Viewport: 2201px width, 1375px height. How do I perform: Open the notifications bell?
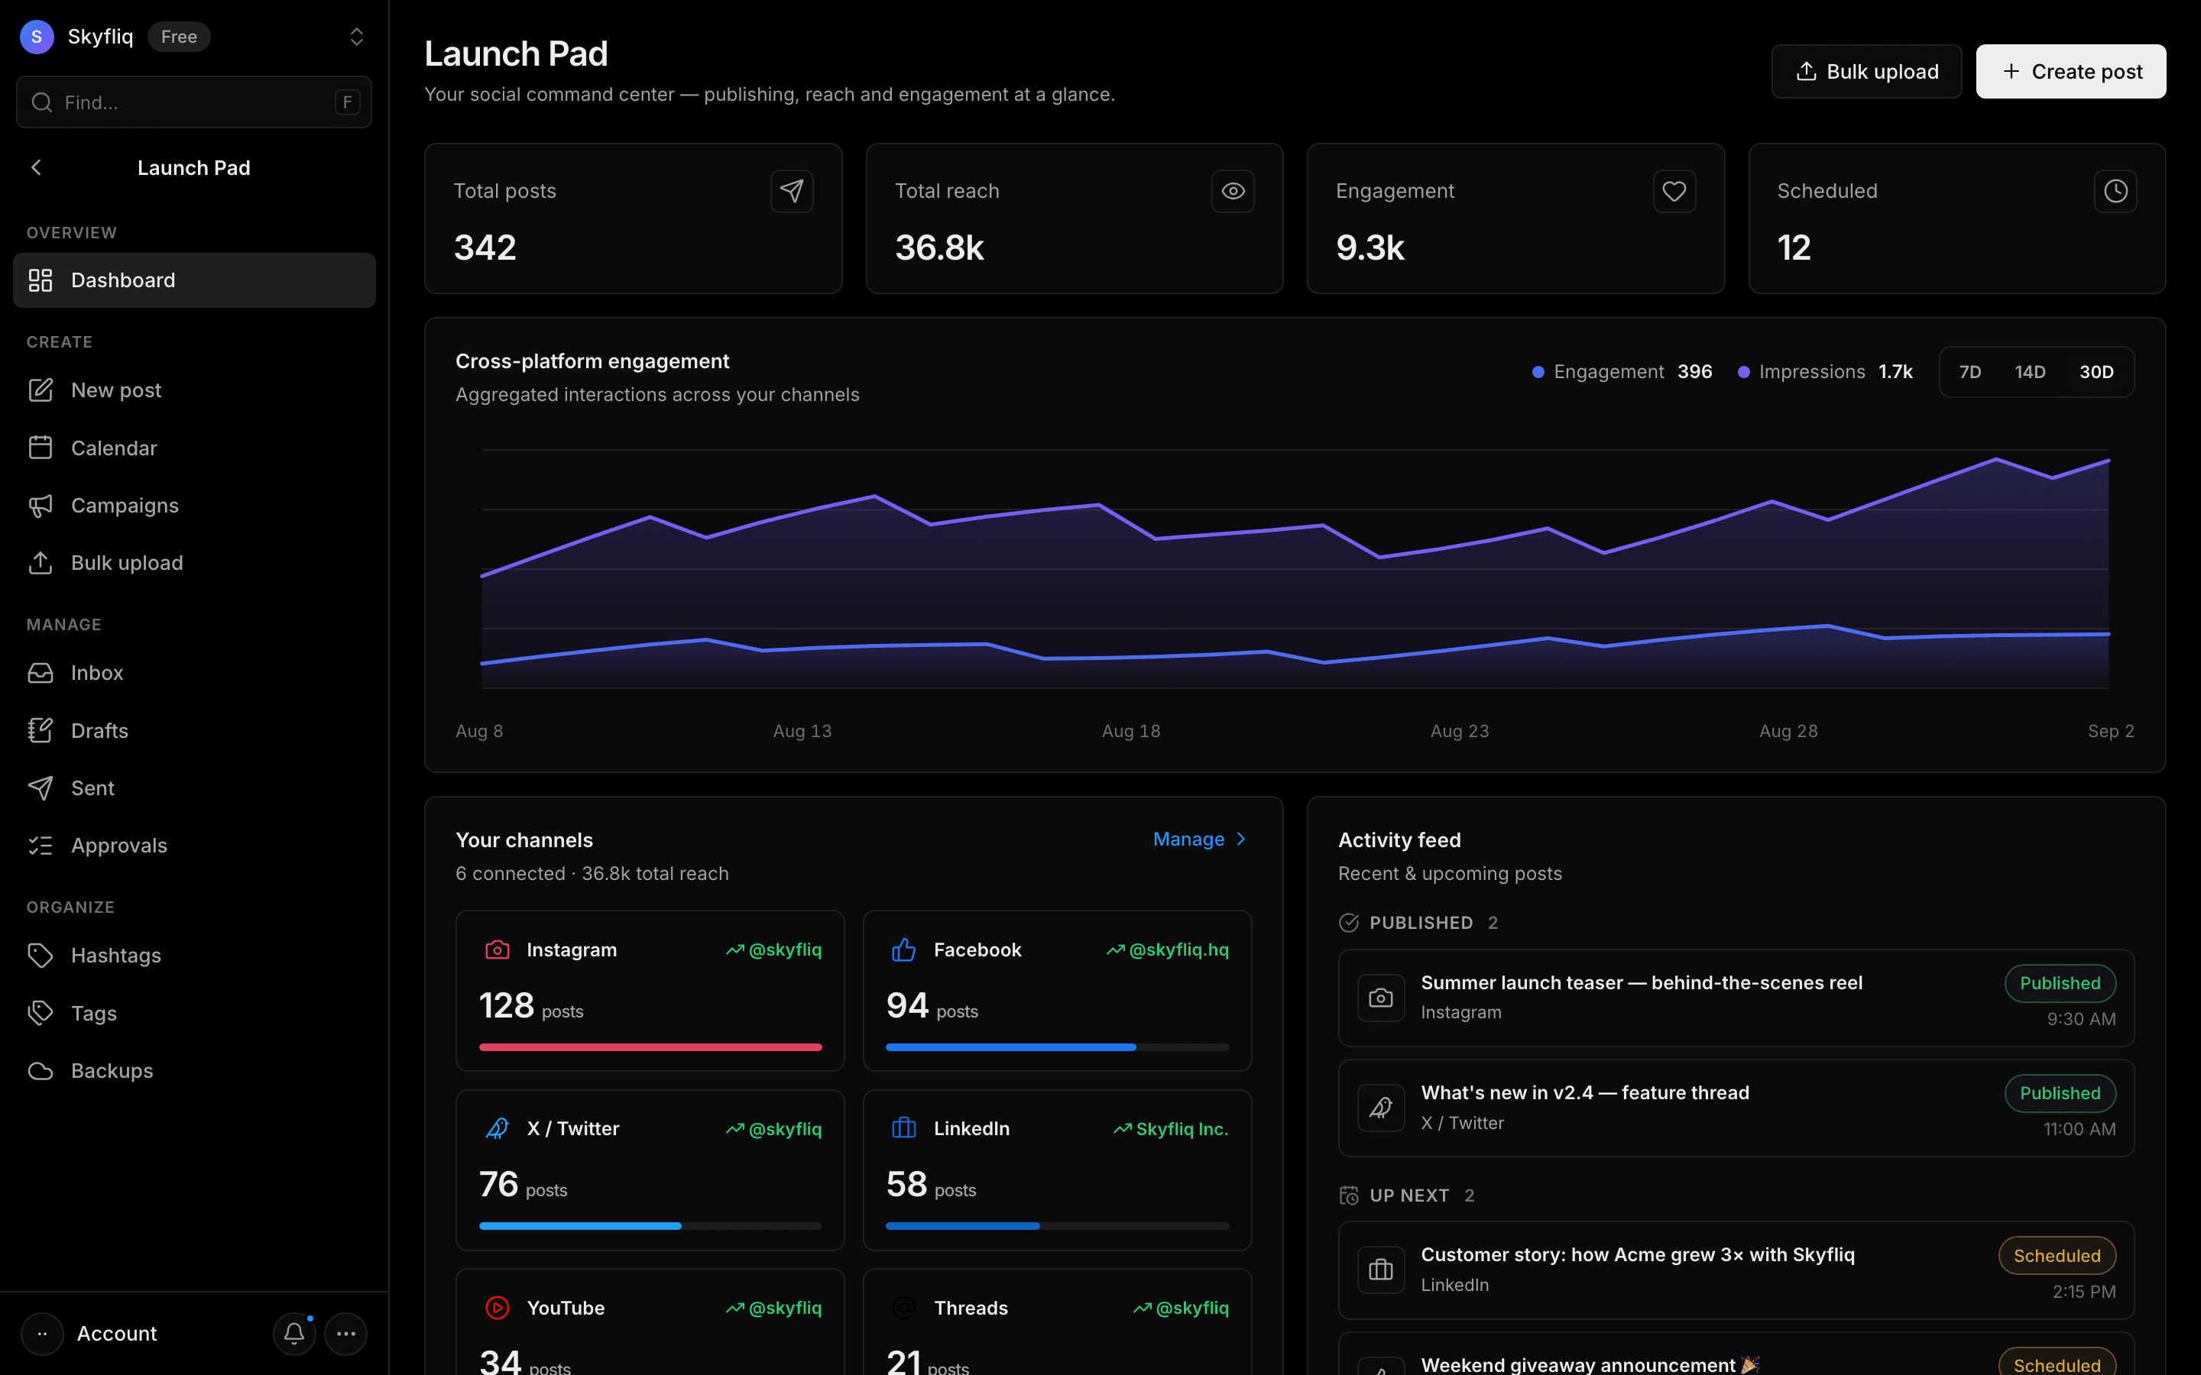(x=293, y=1333)
